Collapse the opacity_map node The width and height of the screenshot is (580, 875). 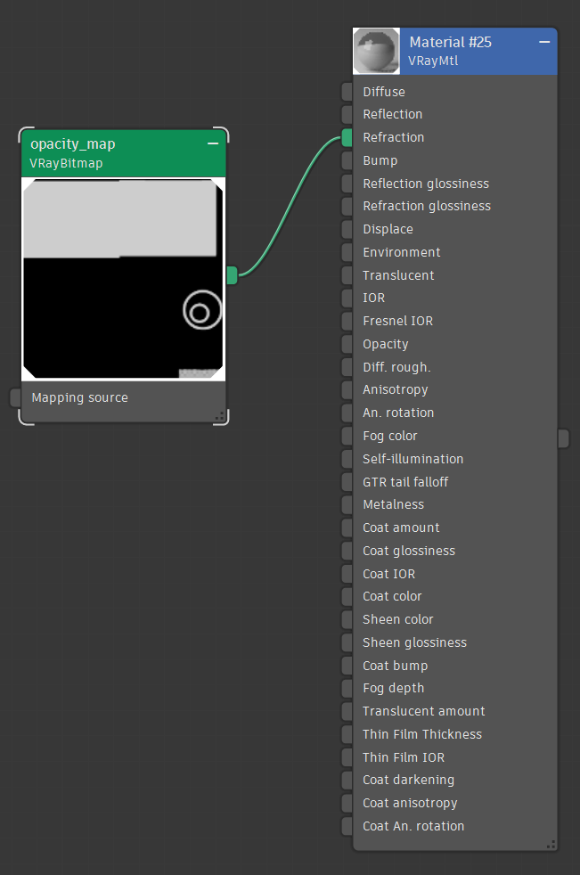point(213,143)
